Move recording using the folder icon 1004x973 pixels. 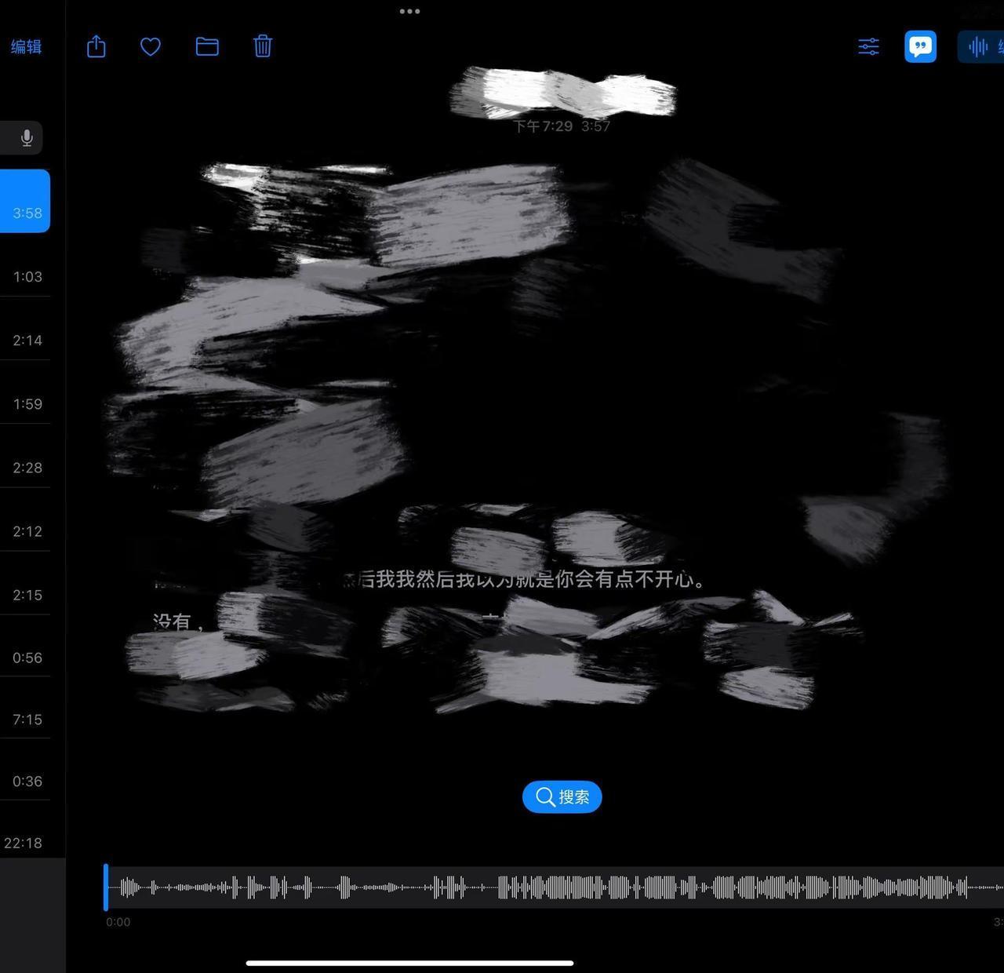pyautogui.click(x=207, y=47)
